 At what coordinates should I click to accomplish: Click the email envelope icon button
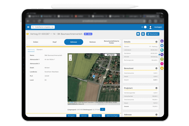(138, 34)
